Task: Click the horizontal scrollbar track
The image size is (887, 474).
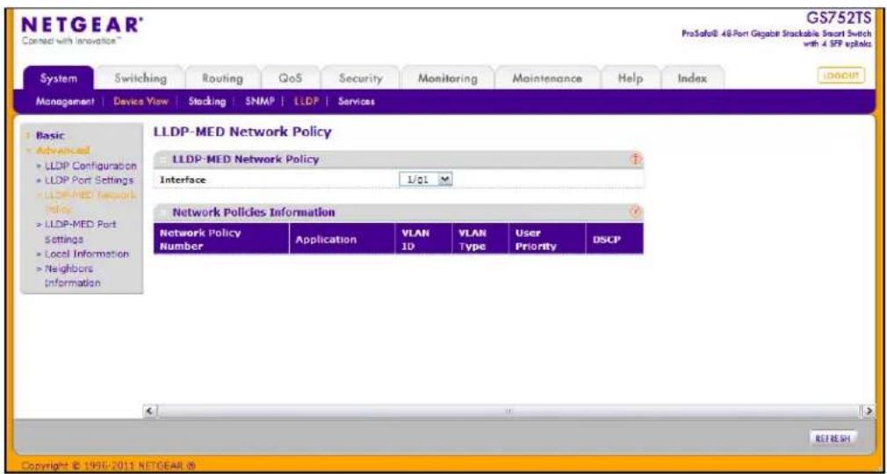Action: (x=509, y=413)
